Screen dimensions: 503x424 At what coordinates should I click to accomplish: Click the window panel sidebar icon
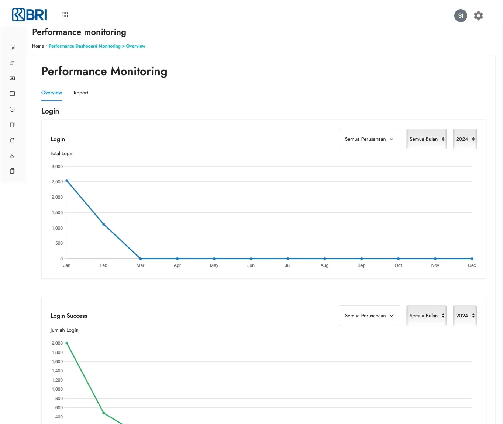(x=12, y=94)
